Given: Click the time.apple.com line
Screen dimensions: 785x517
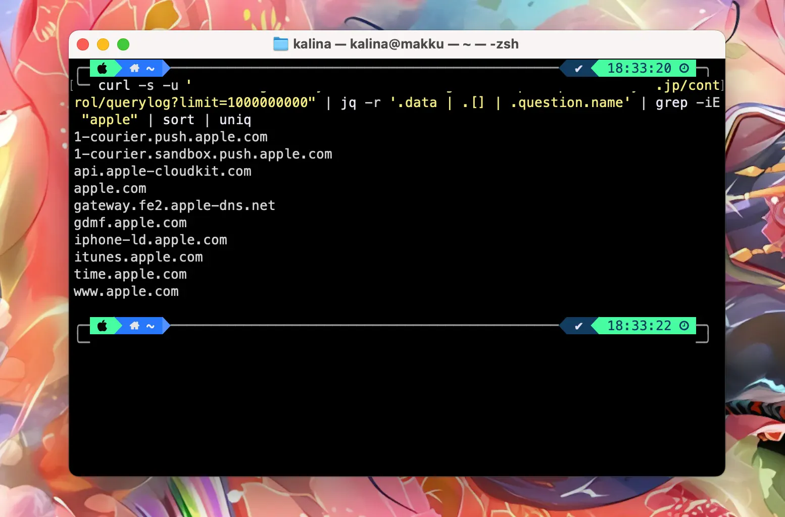Looking at the screenshot, I should click(130, 274).
